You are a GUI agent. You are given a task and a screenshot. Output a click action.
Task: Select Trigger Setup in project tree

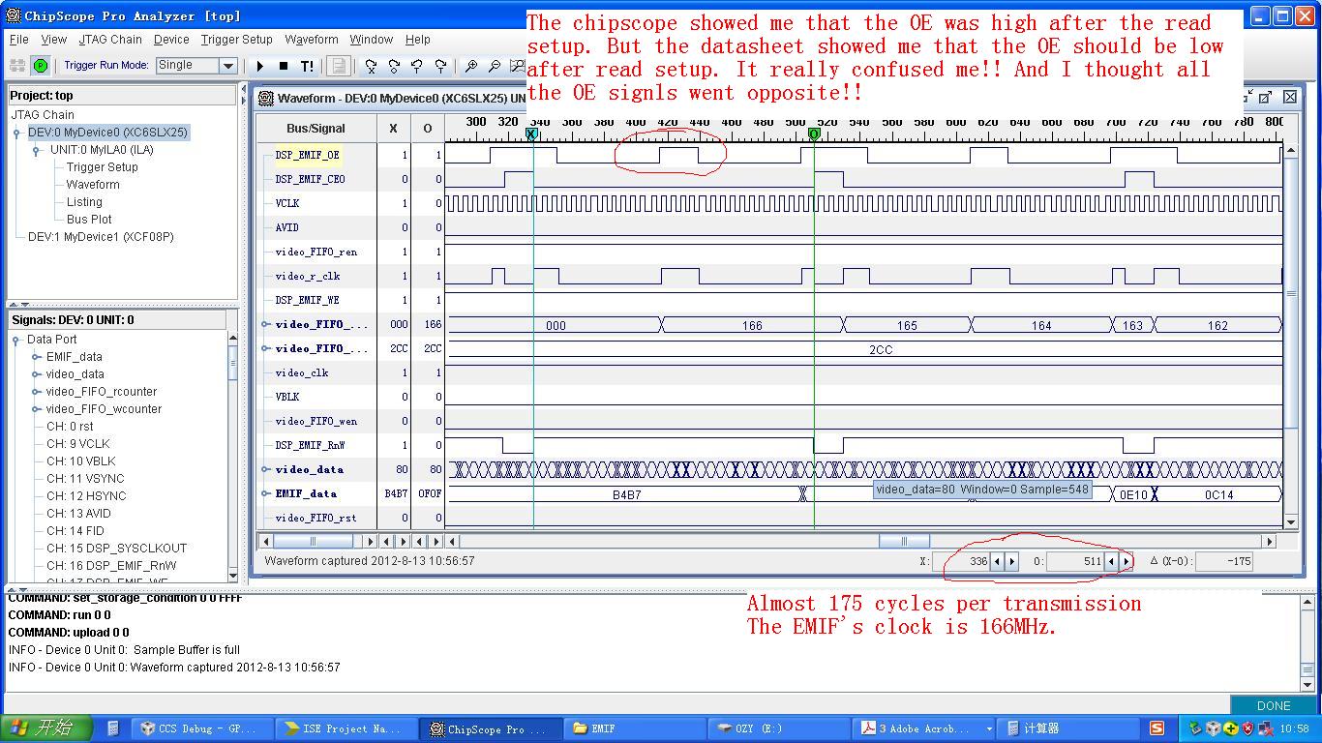(x=103, y=167)
